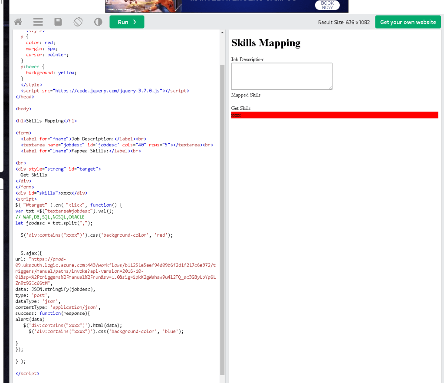The image size is (444, 383).
Task: Click the contentType: 'application/json' line
Action: 58,307
